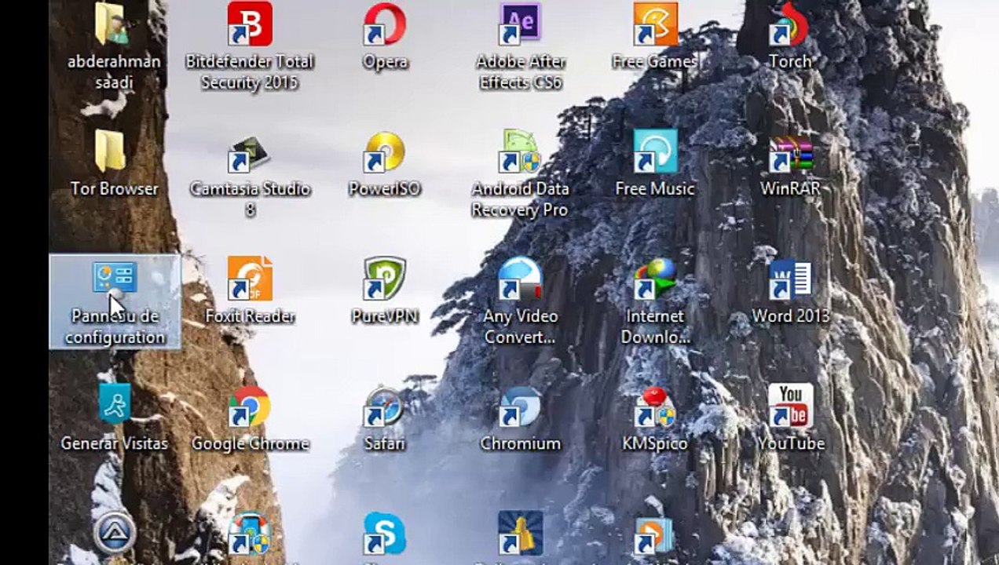Open Foxit Reader shortcut
The image size is (999, 565).
pos(250,290)
